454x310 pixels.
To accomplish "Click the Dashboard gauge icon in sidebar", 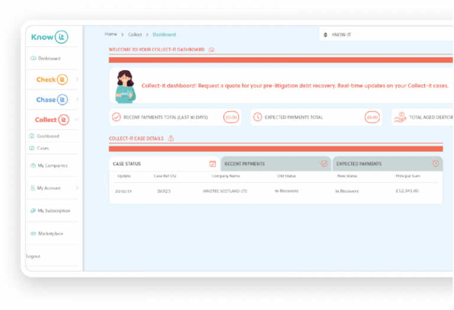I will (33, 58).
